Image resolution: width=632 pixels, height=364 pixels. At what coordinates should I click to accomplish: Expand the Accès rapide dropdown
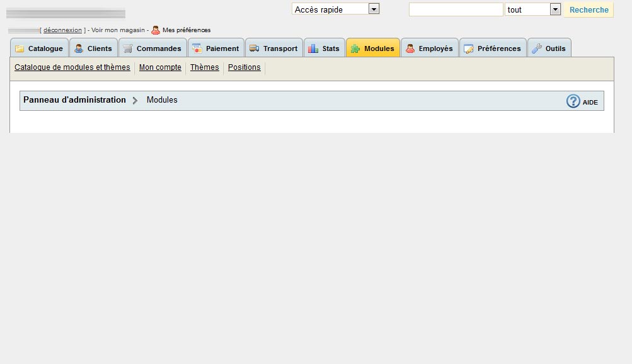(335, 9)
